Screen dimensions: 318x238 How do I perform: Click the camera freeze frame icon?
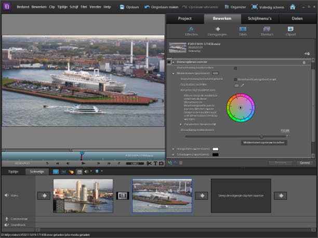161,163
